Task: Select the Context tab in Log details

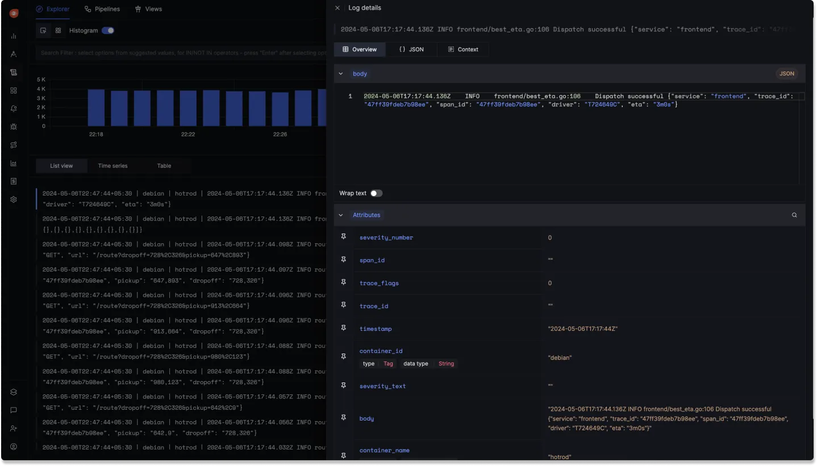Action: 463,49
